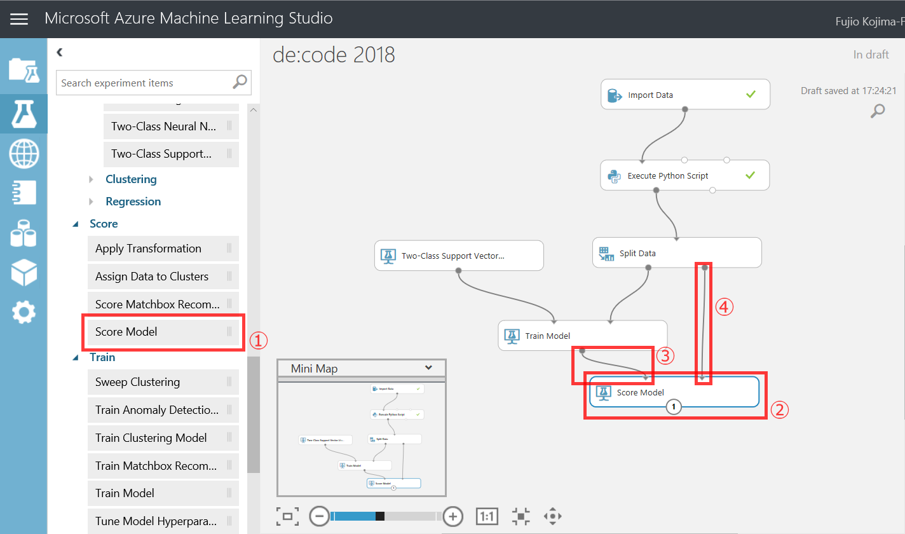
Task: Click the module palette scrollbar thumb
Action: [x=254, y=414]
